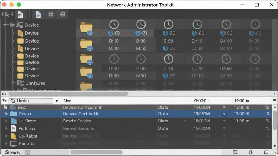Open the column options menu icon in header
Viewport: 278px width, 156px height.
[x=274, y=101]
